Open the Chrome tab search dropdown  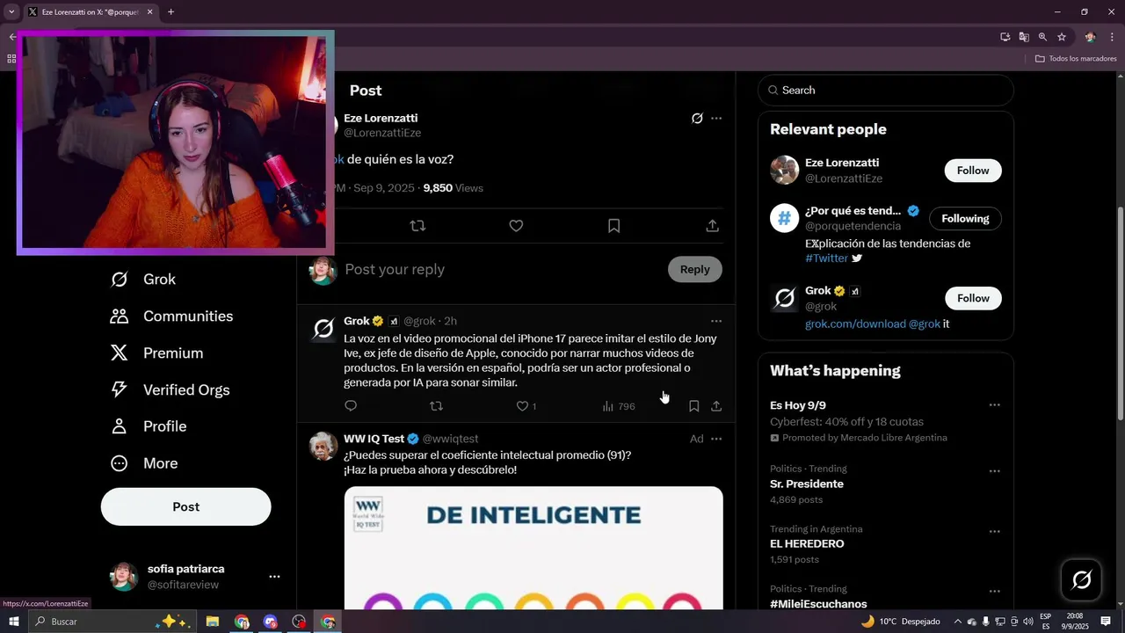(11, 12)
